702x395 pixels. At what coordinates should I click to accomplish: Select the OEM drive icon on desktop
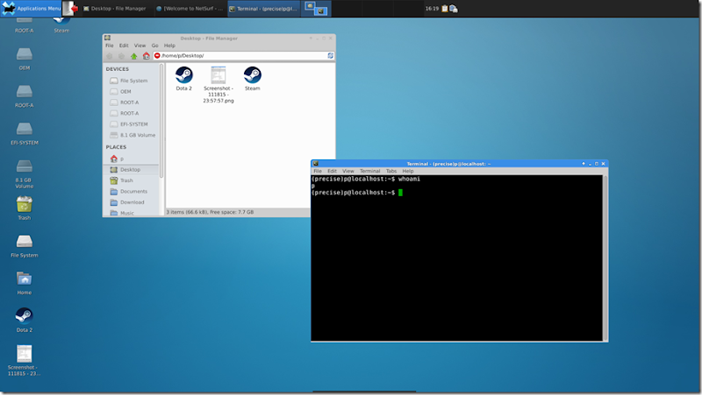(x=25, y=59)
